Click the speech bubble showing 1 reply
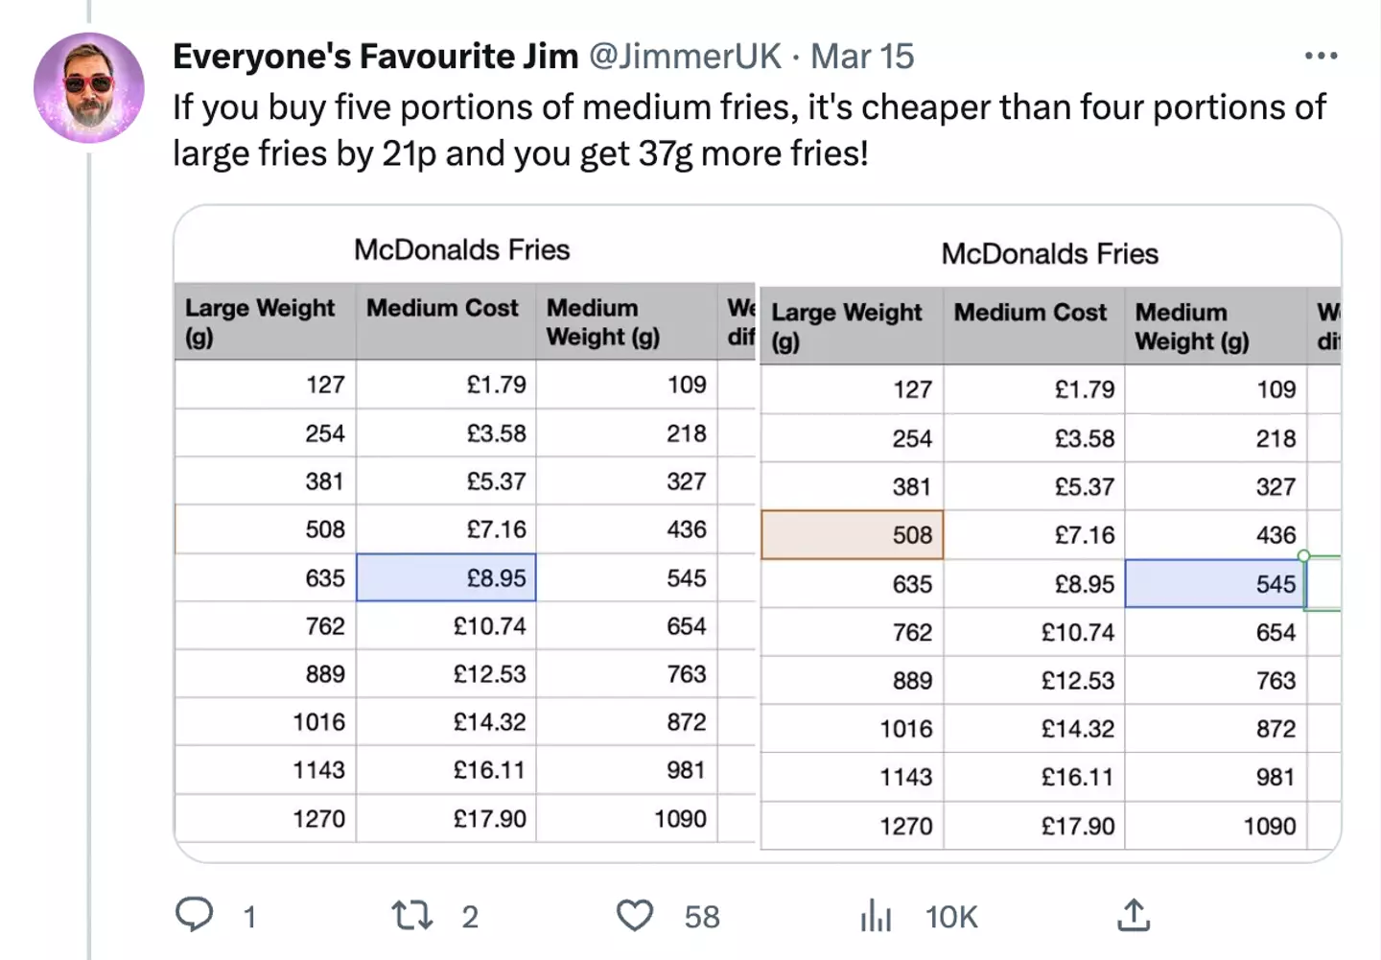Screen dimensions: 1381x960 [x=196, y=916]
